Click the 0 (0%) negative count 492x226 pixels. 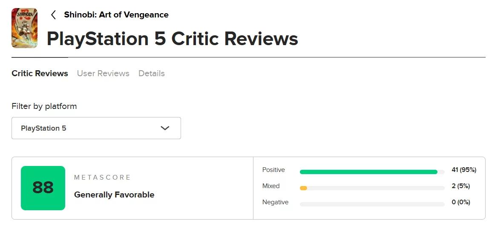[461, 202]
